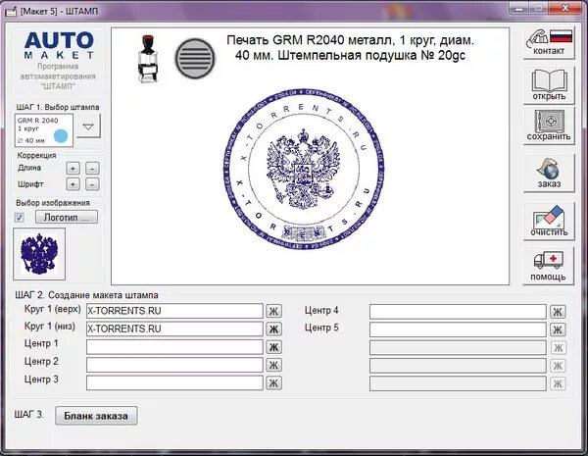588x456 pixels.
Task: Toggle bold Ж for Центр 3
Action: click(x=273, y=382)
